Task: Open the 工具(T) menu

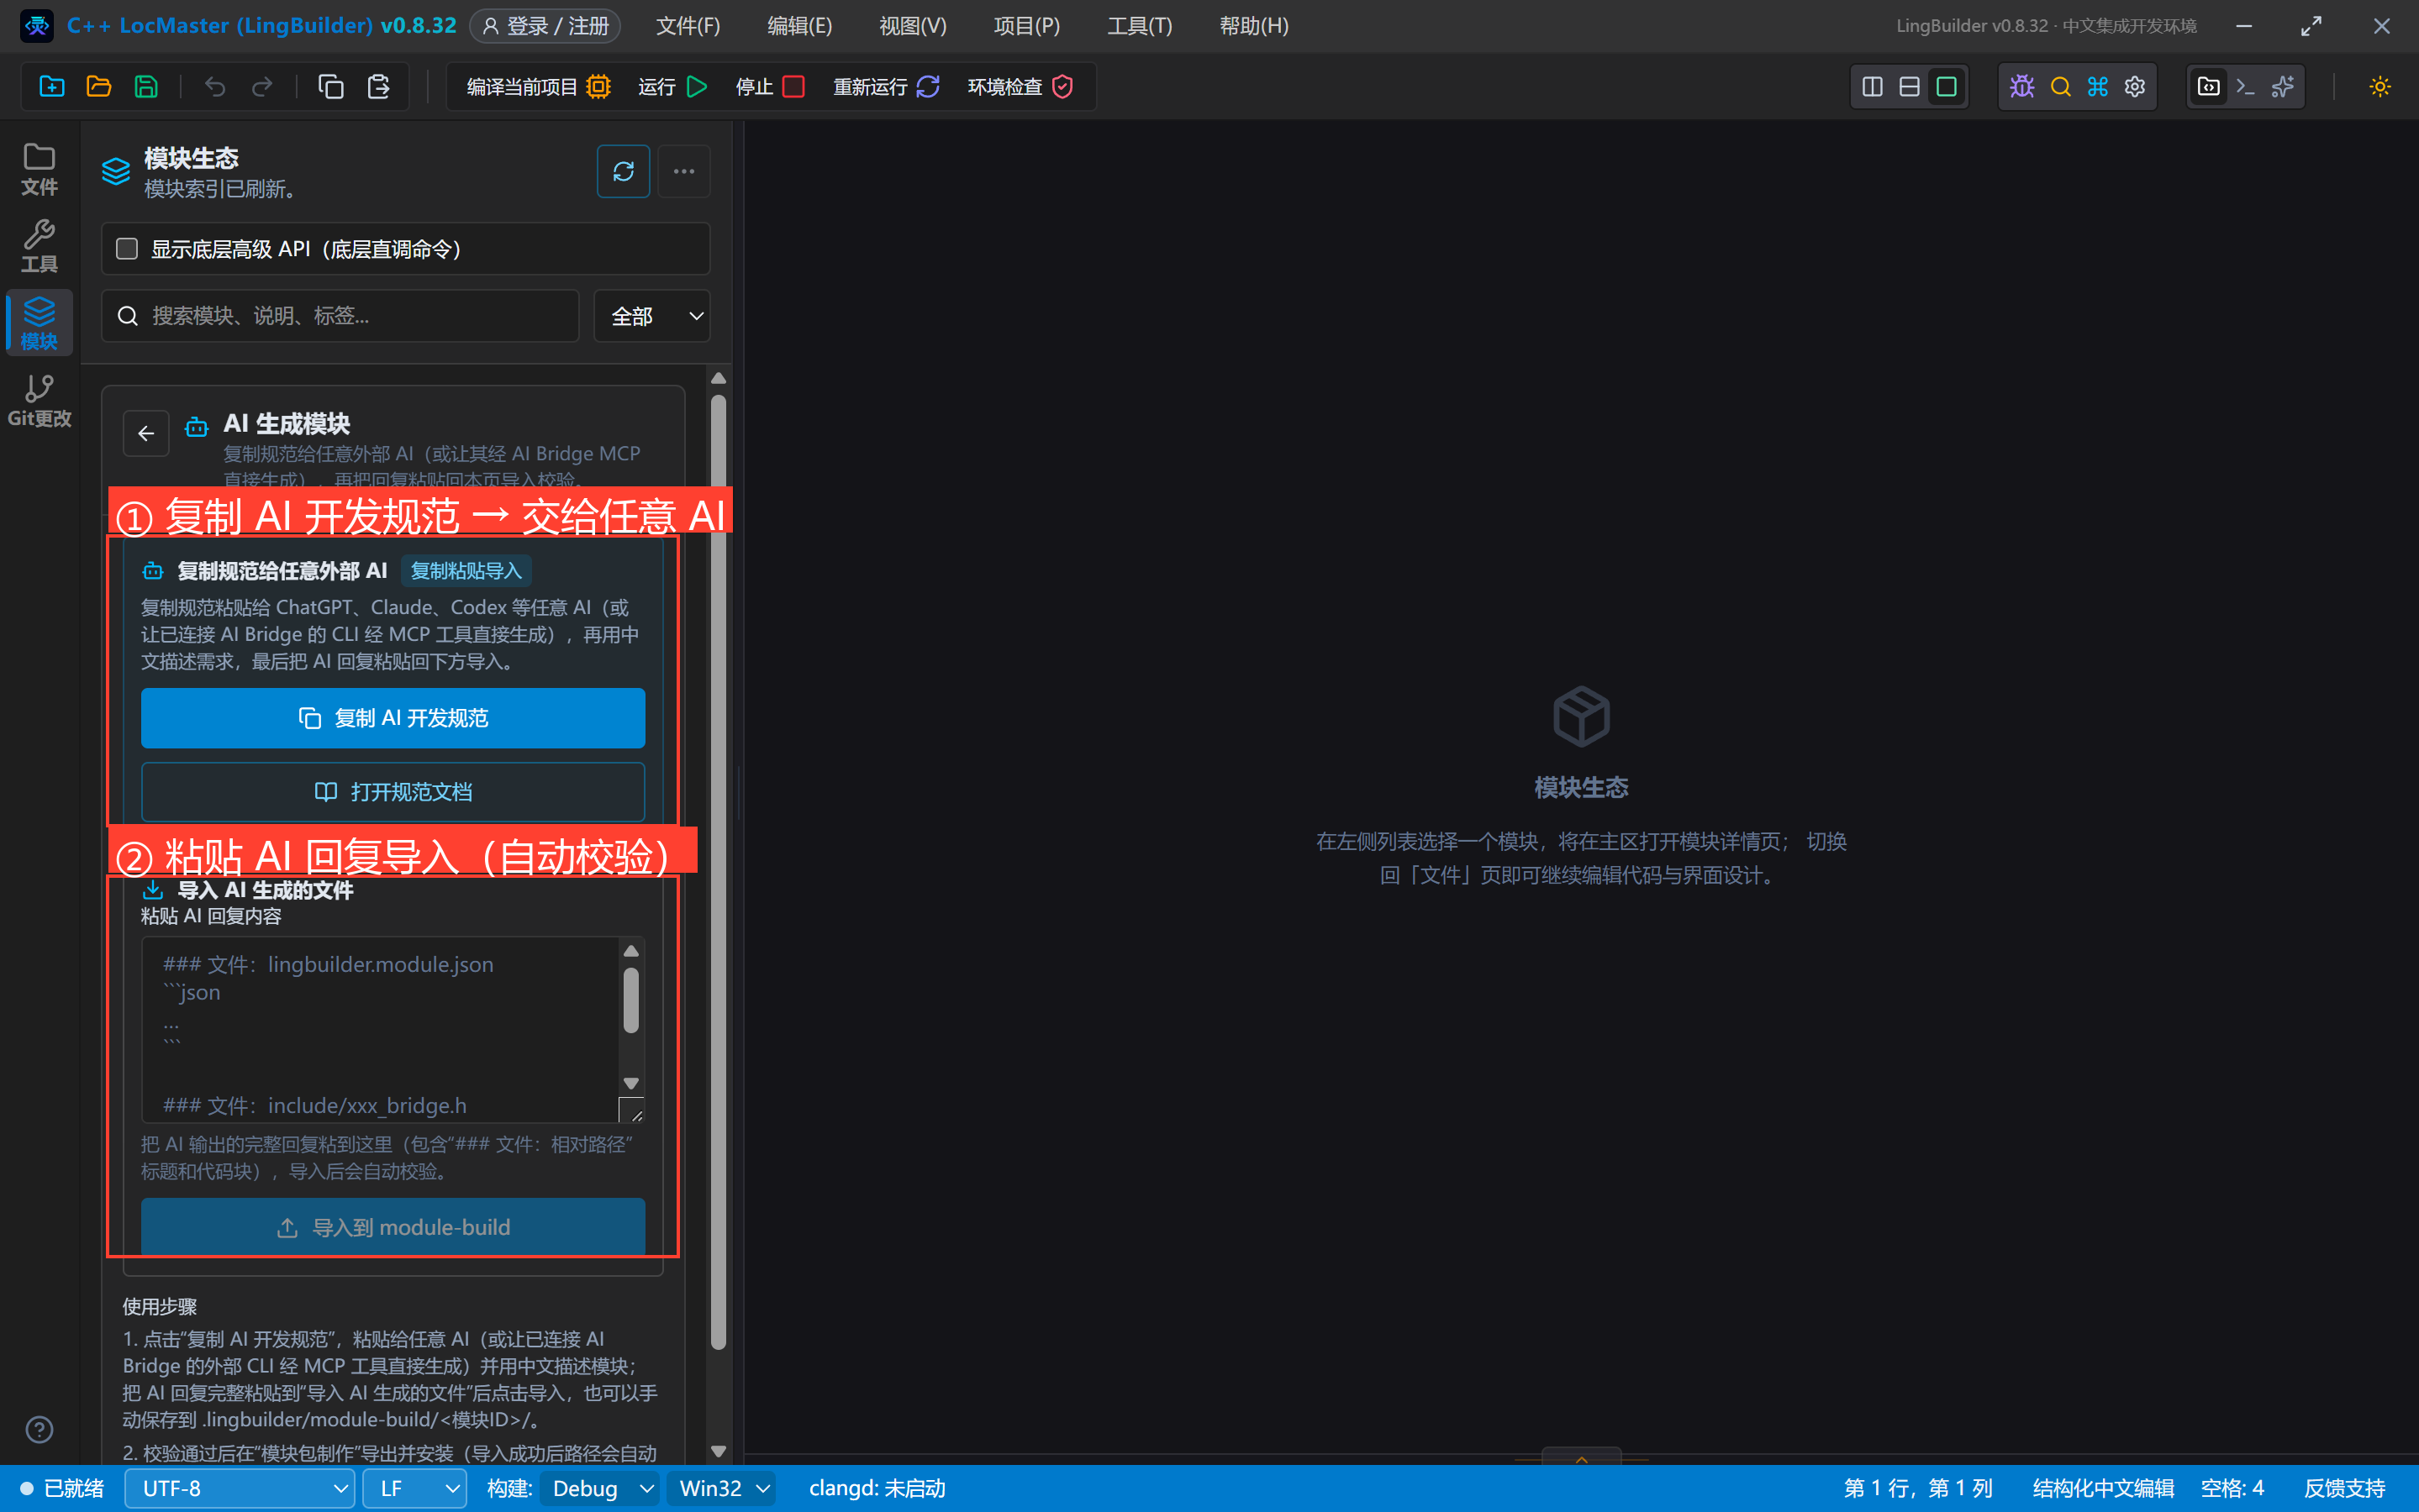Action: (1140, 26)
